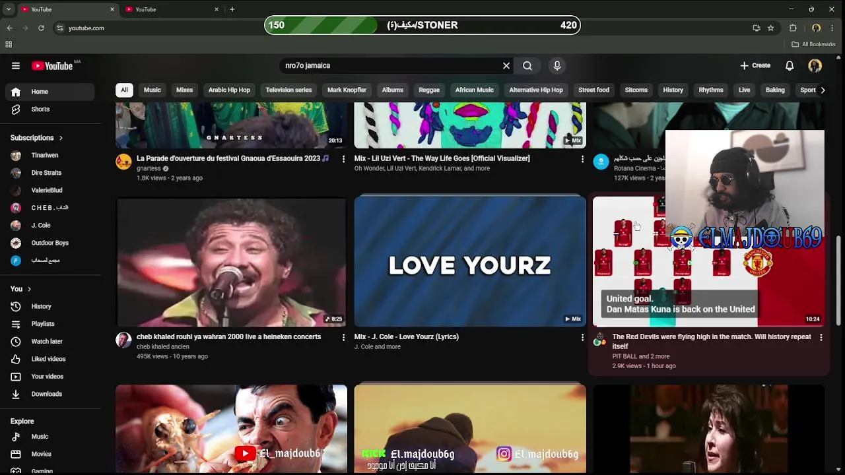Viewport: 845px width, 475px height.
Task: Open options menu for Lil Uzi Vert mix
Action: (582, 159)
